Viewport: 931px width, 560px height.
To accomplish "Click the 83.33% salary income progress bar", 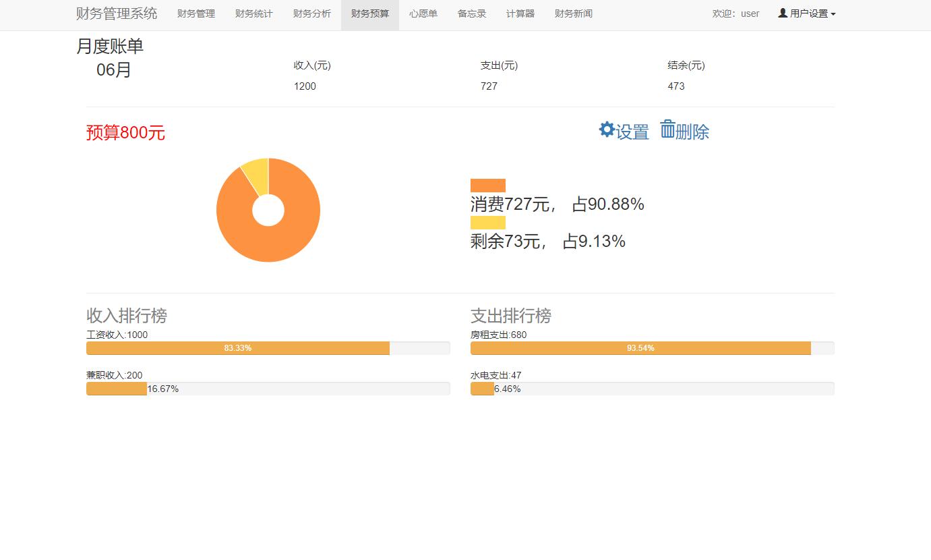I will tap(237, 348).
